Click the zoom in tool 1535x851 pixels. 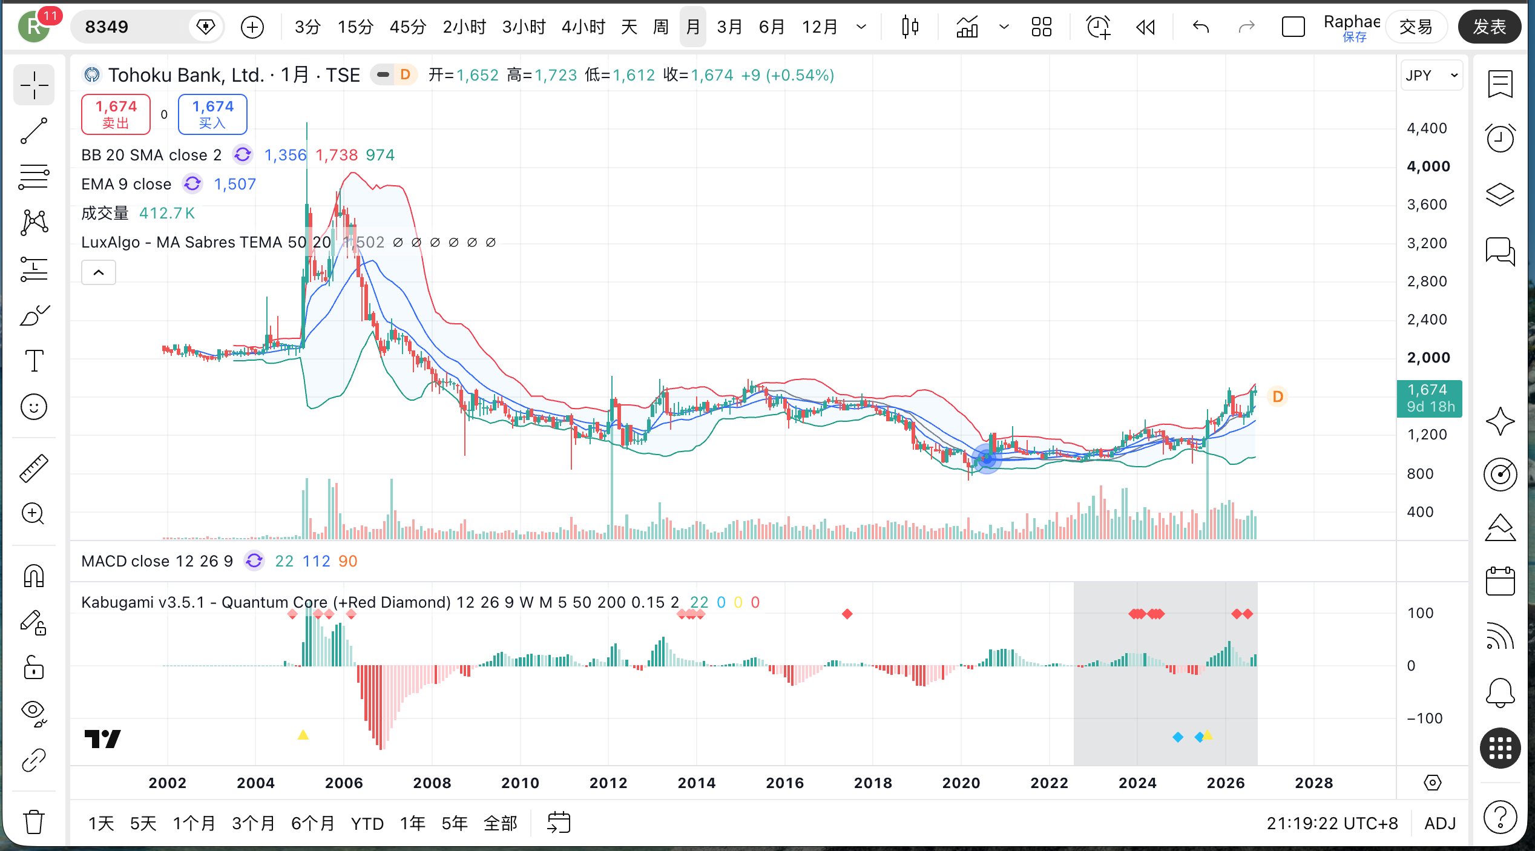[x=34, y=514]
